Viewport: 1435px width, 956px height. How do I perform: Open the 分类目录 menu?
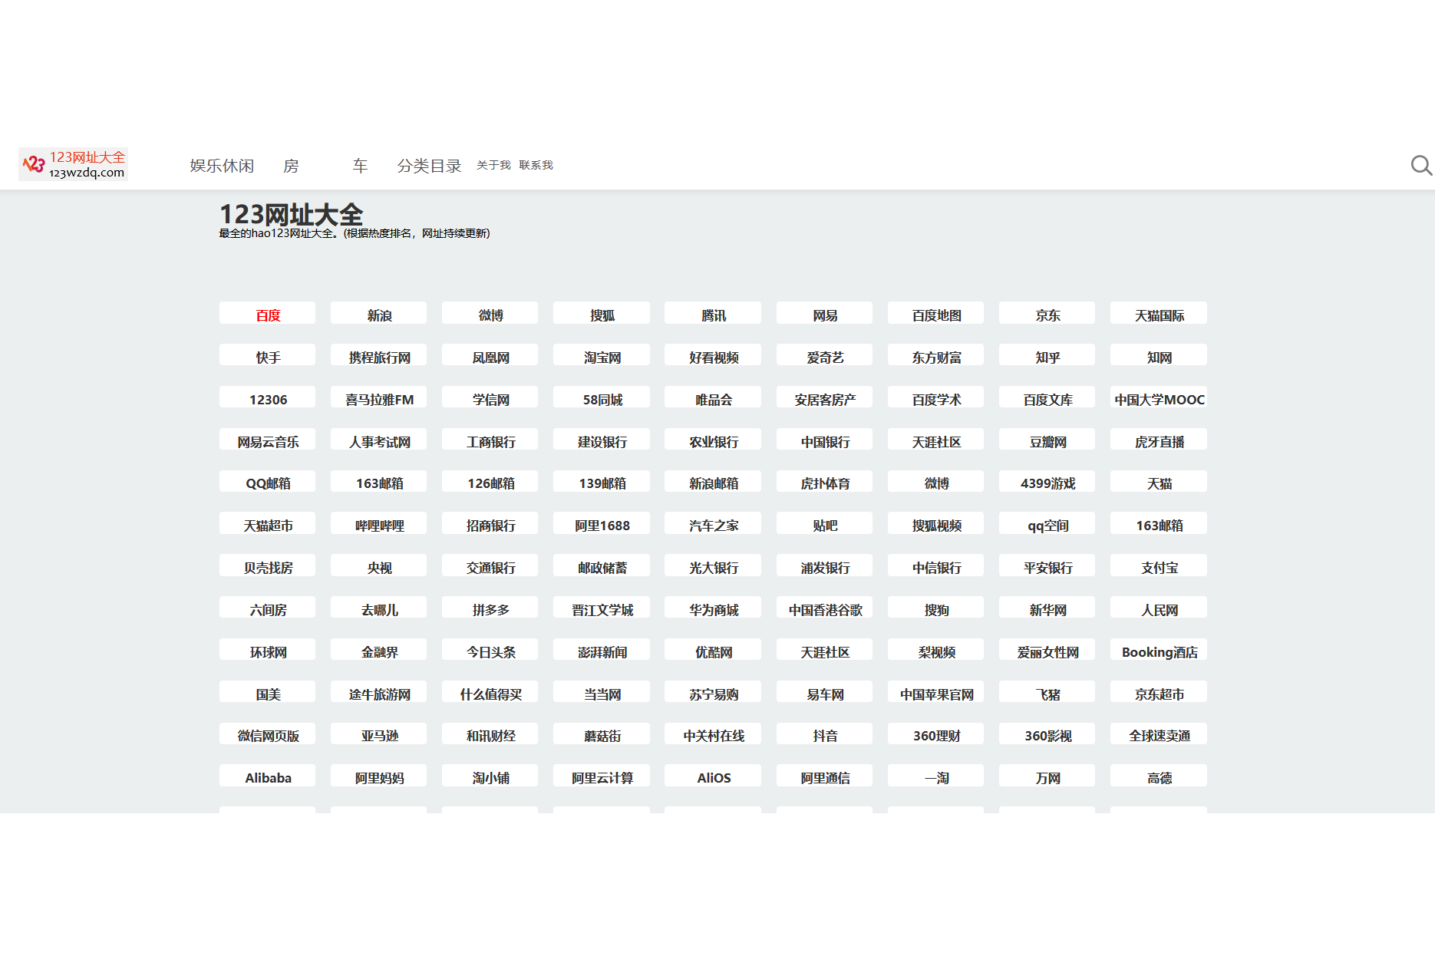tap(429, 166)
